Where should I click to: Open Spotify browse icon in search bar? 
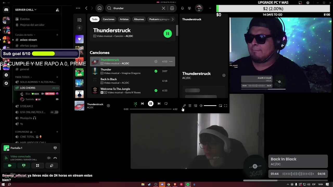click(x=172, y=8)
